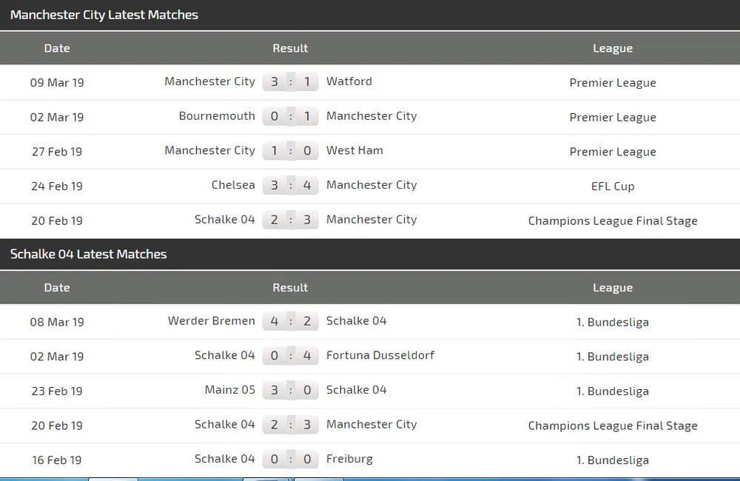Click the 16 Feb 19 match date

57,460
